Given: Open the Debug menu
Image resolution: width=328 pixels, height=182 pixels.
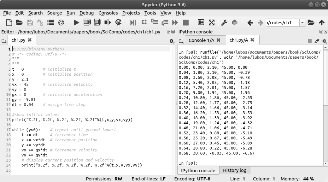Looking at the screenshot, I should [x=86, y=13].
